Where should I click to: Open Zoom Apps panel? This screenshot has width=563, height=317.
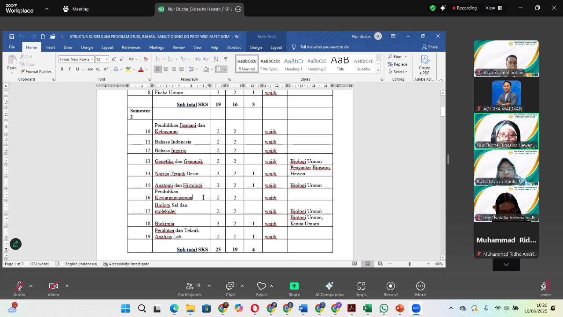click(361, 289)
